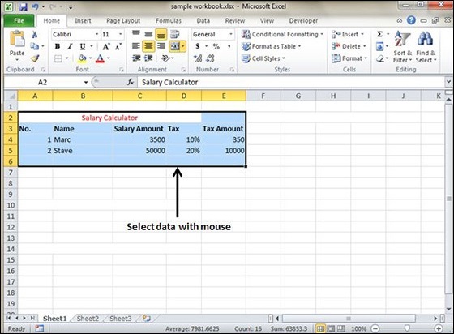Click Increase Indent icon

coord(148,58)
